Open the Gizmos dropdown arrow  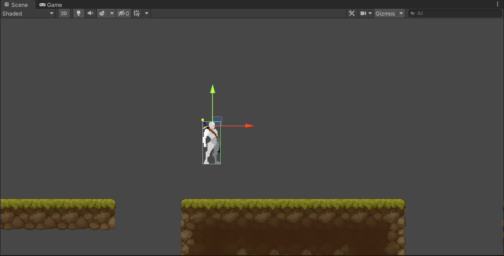tap(401, 14)
